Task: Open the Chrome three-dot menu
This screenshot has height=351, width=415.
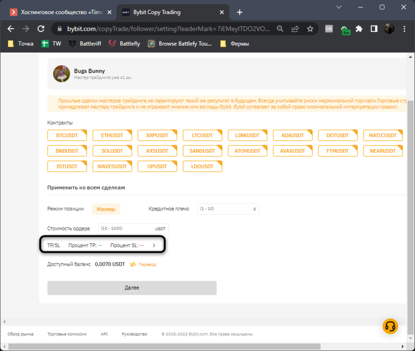Action: (x=405, y=29)
